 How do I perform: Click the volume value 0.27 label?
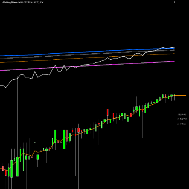tap(182, 119)
